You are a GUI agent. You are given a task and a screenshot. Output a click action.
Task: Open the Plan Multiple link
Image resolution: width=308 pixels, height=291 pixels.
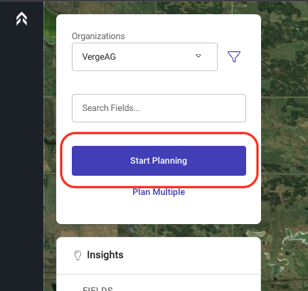(159, 192)
